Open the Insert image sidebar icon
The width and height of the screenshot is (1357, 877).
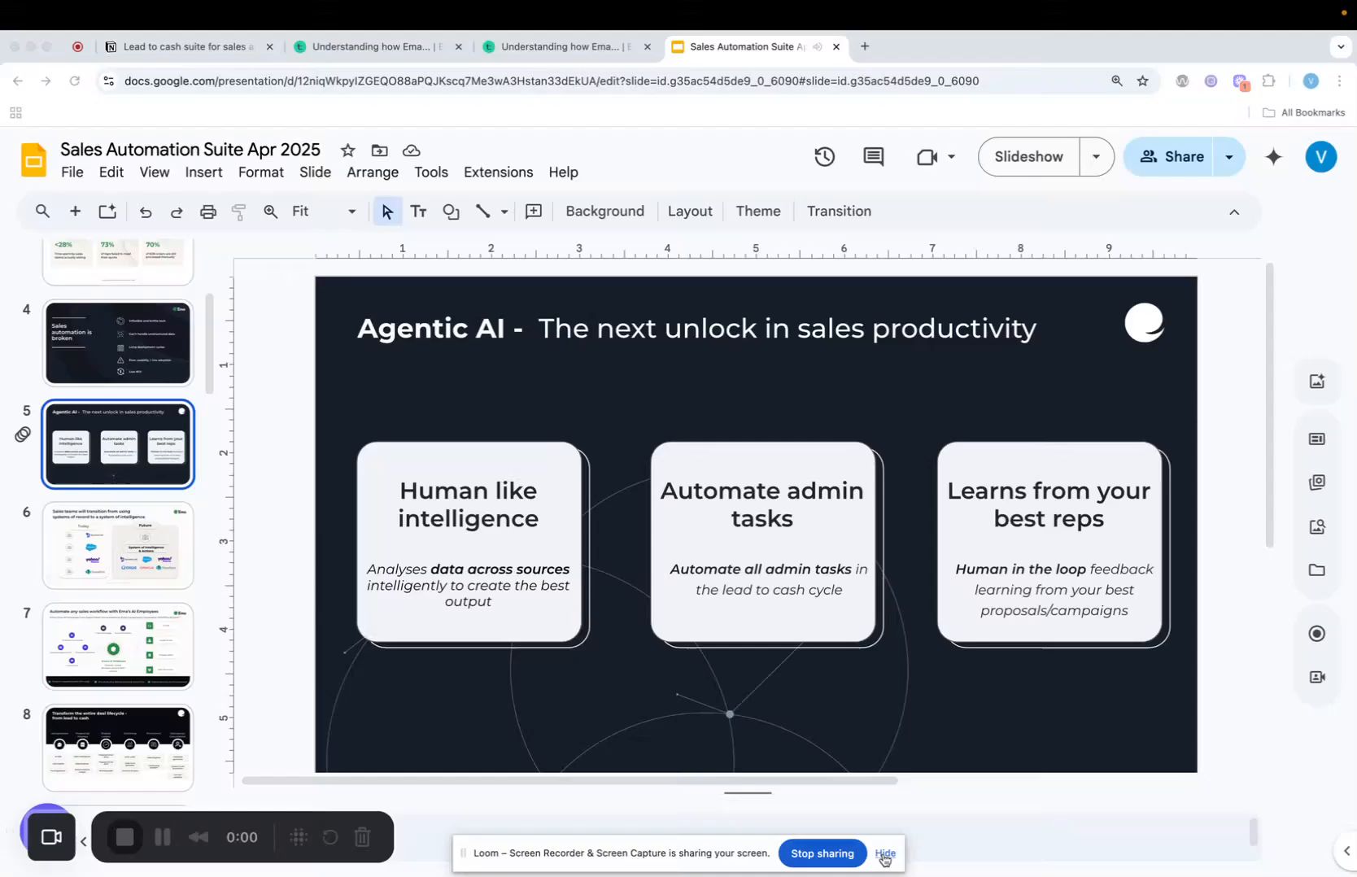click(1316, 380)
